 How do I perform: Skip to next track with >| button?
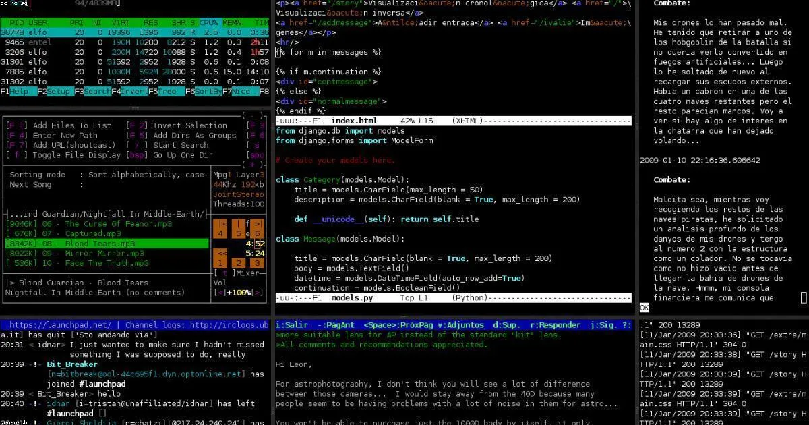[x=258, y=229]
